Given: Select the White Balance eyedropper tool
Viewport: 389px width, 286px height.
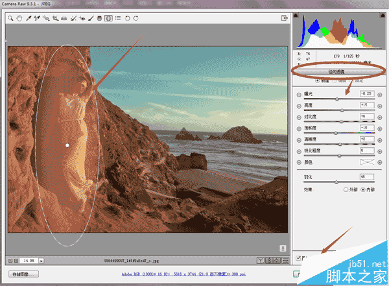Looking at the screenshot, I should (29, 18).
